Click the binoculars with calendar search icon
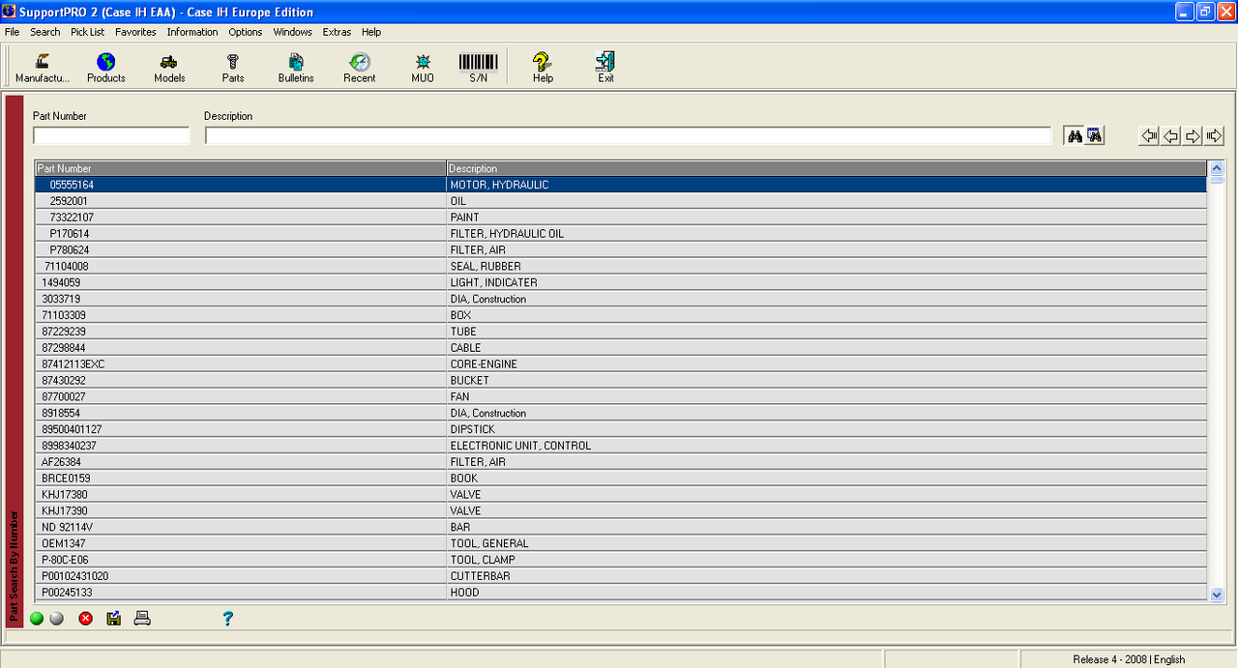 click(x=1094, y=136)
